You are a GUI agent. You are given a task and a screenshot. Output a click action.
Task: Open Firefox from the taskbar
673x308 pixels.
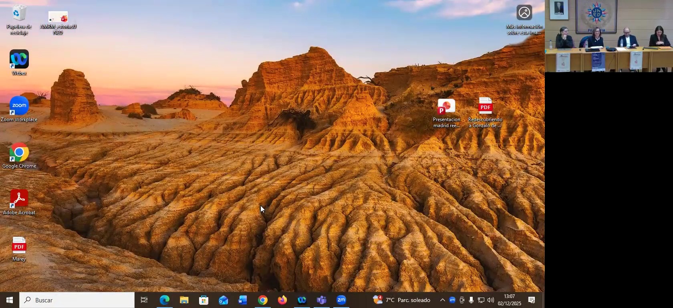pos(282,300)
